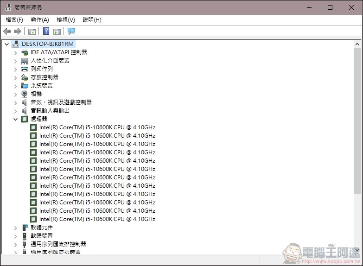The width and height of the screenshot is (363, 266).
Task: Select the 軟體裝置 label
Action: coord(42,236)
